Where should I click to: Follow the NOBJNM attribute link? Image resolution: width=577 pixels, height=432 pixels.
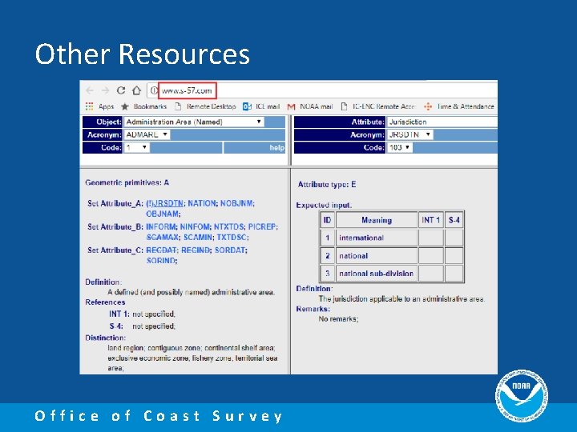point(236,203)
